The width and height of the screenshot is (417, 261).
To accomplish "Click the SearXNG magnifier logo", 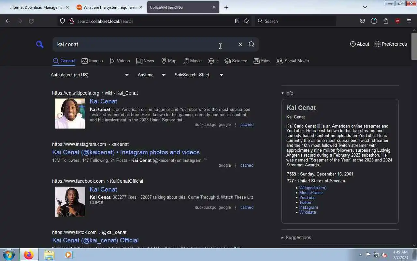I will tap(40, 44).
